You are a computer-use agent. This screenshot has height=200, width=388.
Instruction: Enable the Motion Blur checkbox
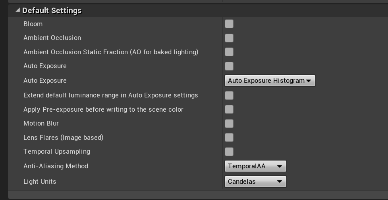(x=229, y=124)
